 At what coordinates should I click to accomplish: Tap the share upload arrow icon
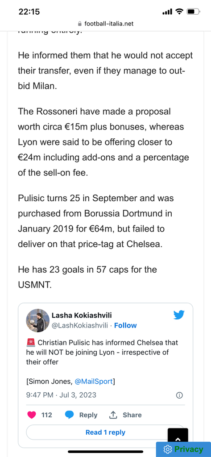[x=113, y=415]
